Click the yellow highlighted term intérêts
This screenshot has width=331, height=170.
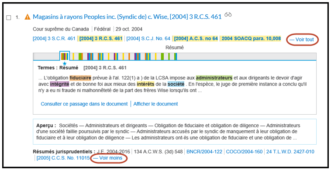click(x=146, y=85)
